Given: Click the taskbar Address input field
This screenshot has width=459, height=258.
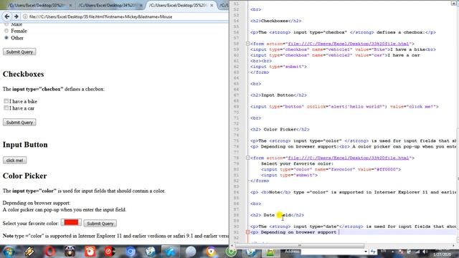Looking at the screenshot, I should [x=332, y=252].
